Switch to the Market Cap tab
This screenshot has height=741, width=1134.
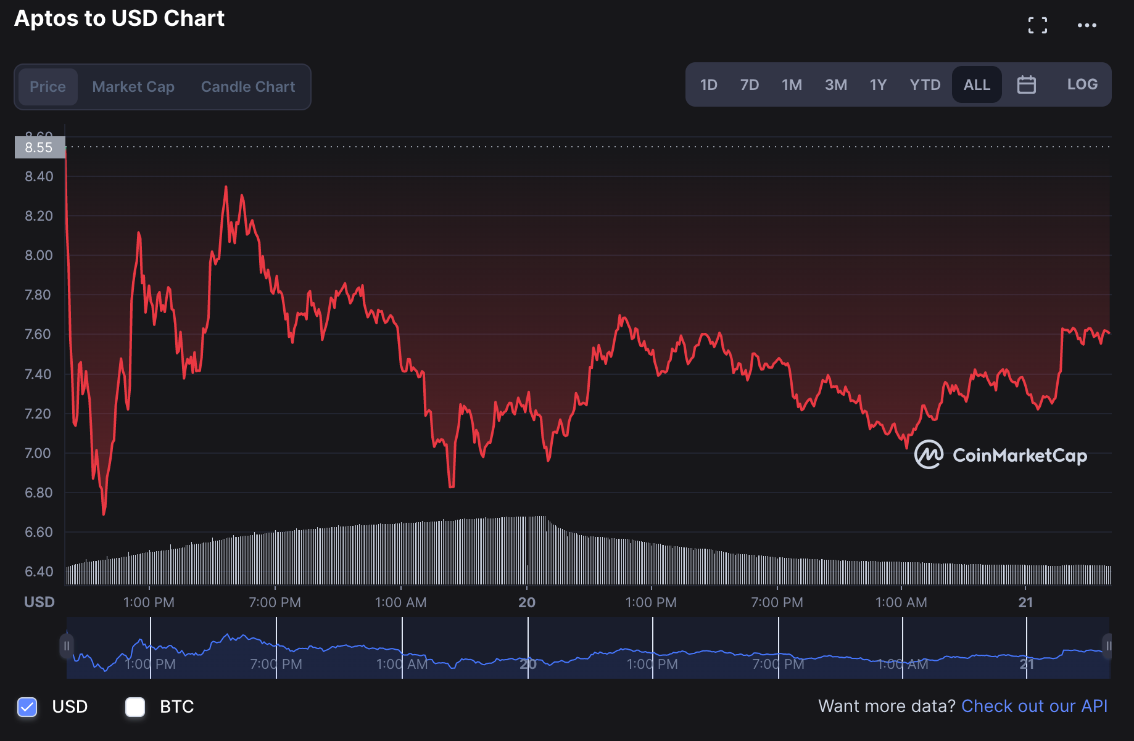(x=133, y=86)
